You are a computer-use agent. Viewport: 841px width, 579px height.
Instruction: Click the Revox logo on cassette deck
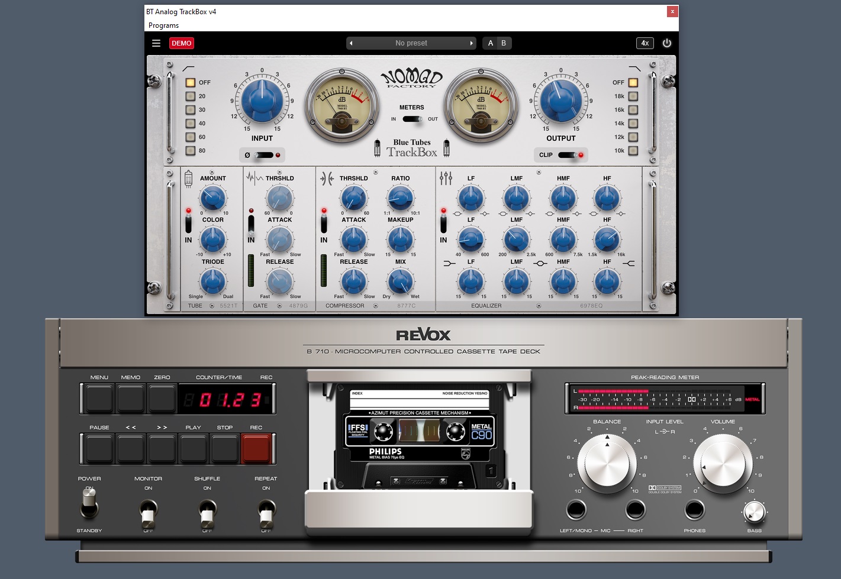tap(423, 335)
